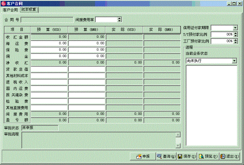244x165 pixels.
Task: Click 审批流程 scrollbar down arrow
Action: click(x=178, y=146)
